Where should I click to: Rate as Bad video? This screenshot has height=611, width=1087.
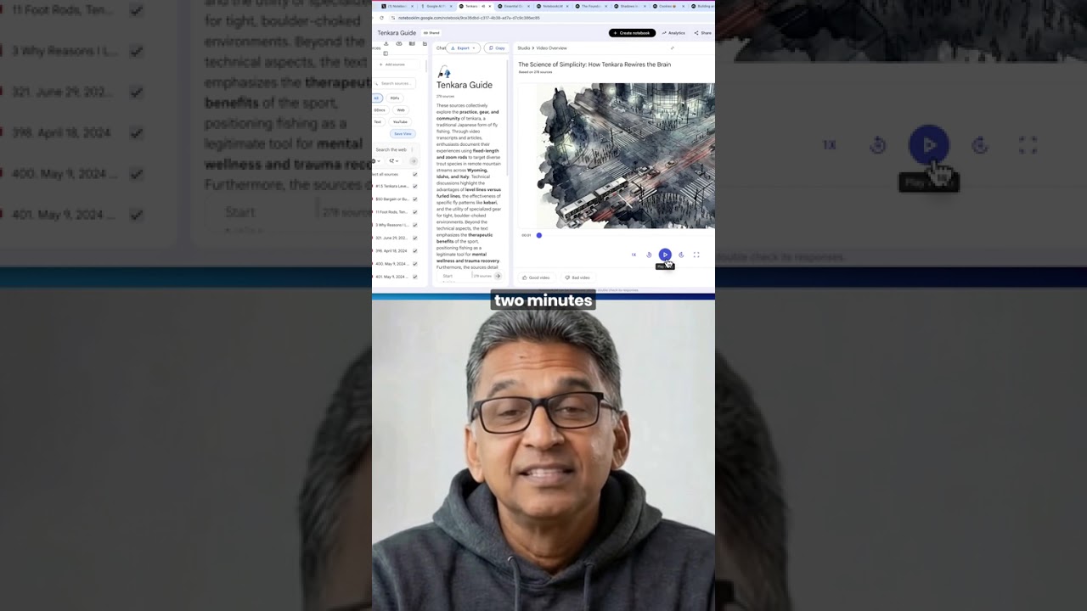[x=577, y=277]
